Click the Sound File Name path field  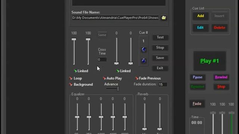[115, 18]
